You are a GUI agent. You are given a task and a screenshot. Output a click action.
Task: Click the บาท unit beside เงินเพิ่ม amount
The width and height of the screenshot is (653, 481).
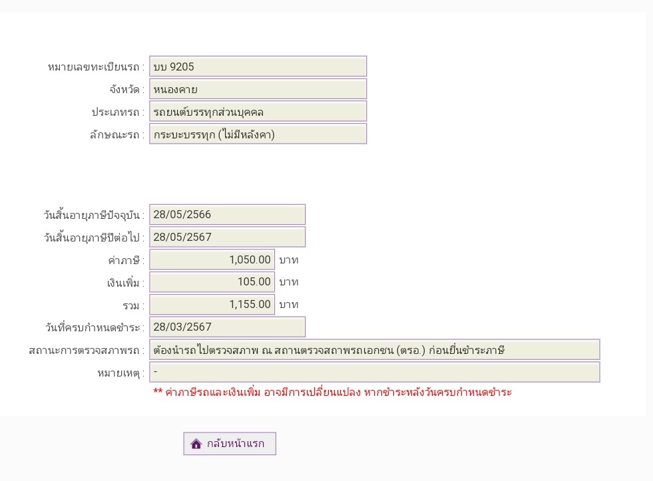point(289,282)
